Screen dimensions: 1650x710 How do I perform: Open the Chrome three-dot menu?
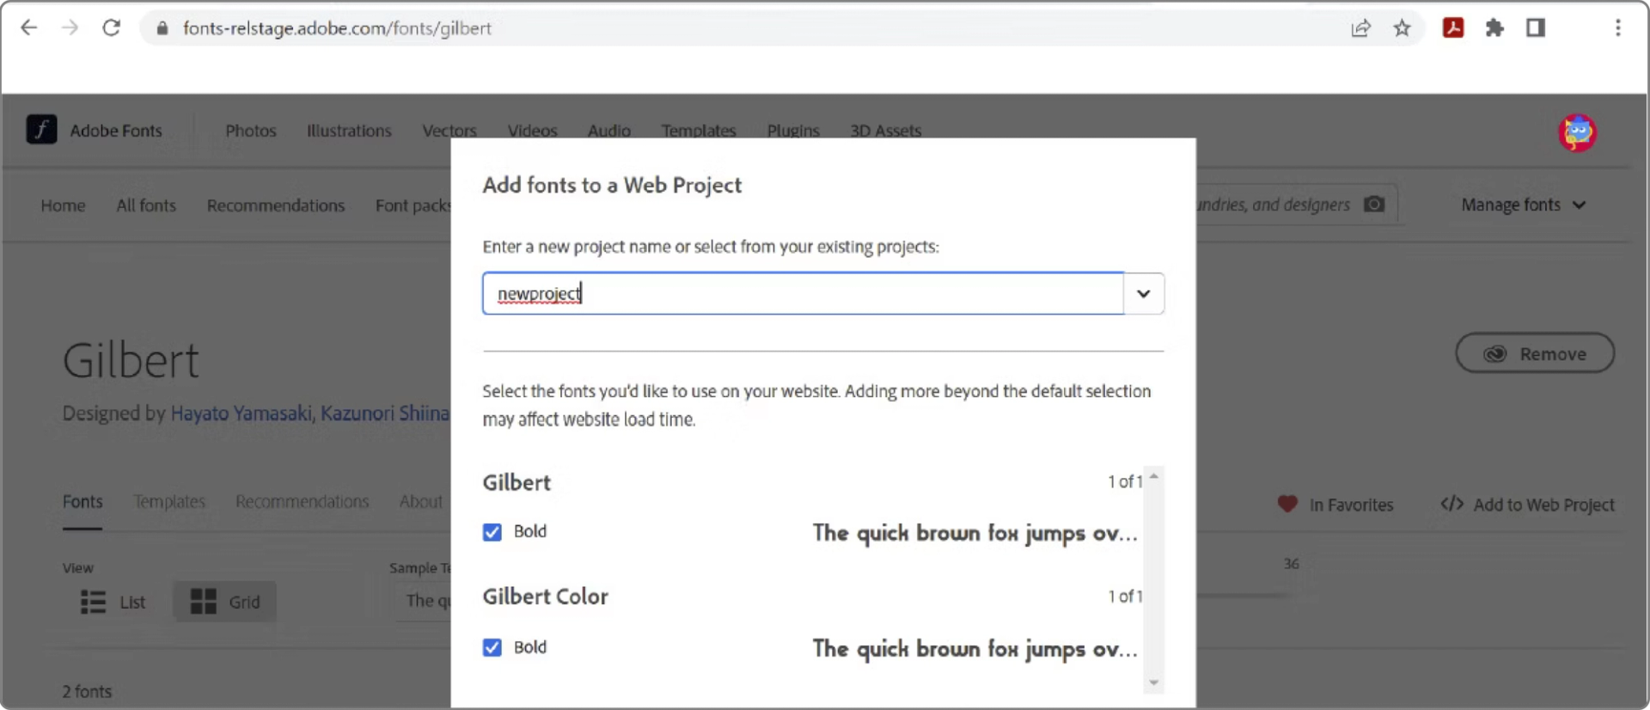click(1617, 28)
